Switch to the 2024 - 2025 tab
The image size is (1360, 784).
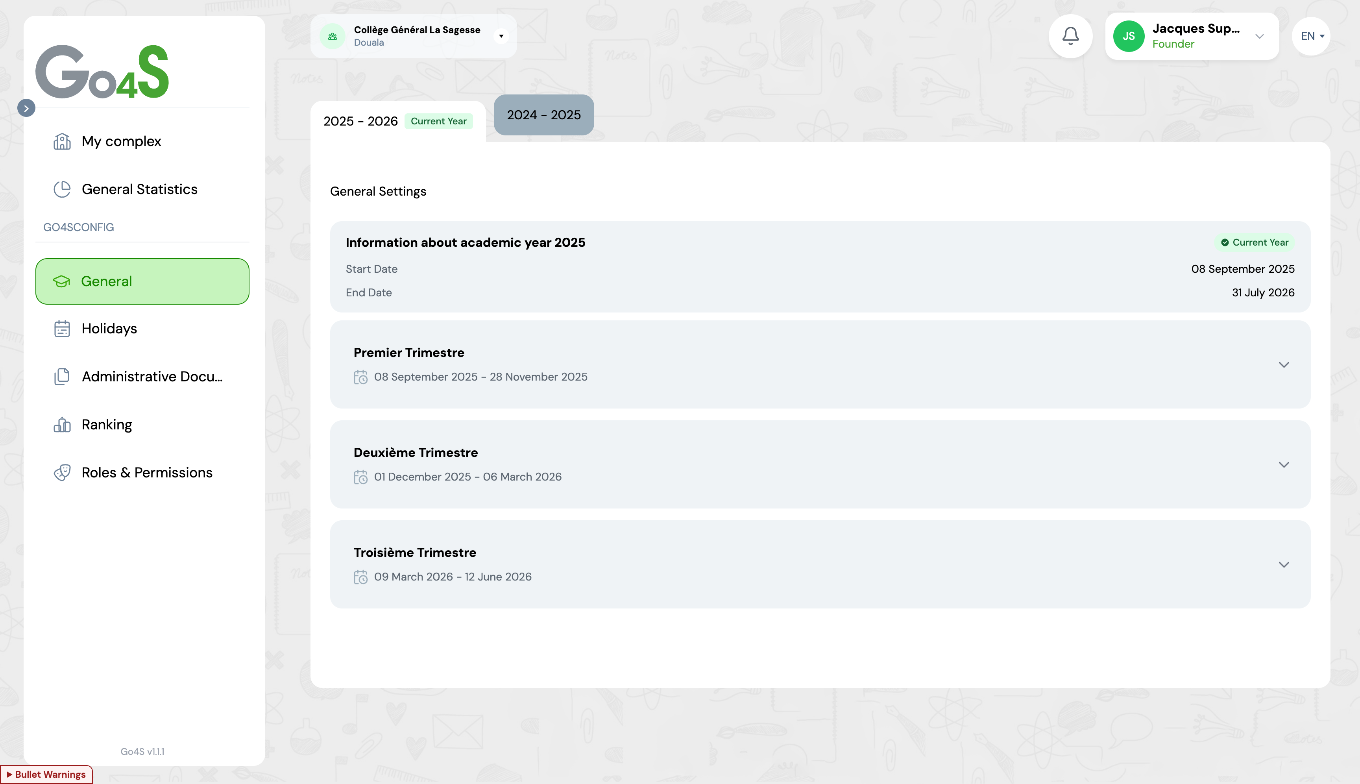point(543,115)
